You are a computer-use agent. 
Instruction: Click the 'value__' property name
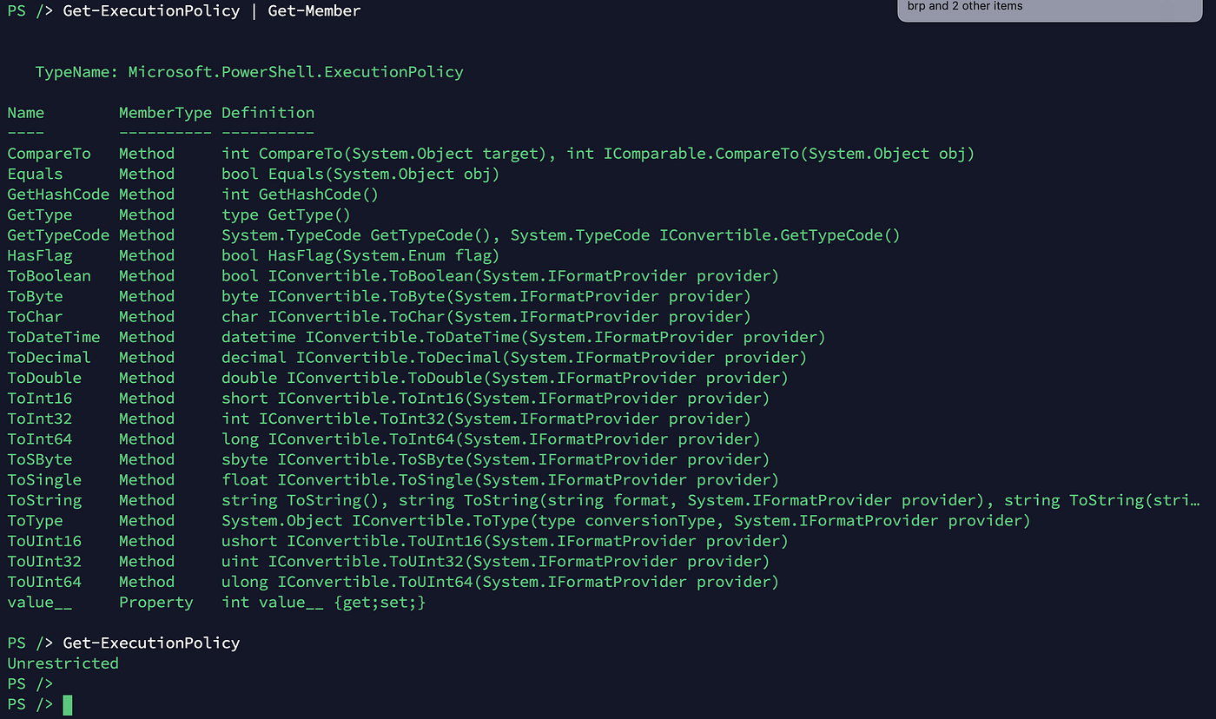click(x=40, y=603)
